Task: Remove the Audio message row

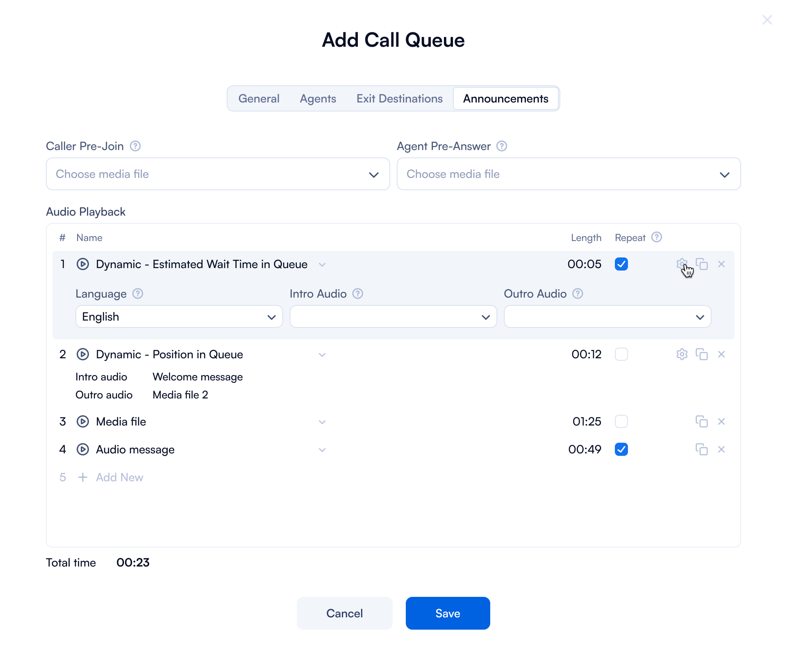Action: tap(721, 449)
